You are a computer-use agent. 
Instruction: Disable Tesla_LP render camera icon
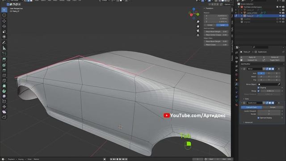(283, 16)
